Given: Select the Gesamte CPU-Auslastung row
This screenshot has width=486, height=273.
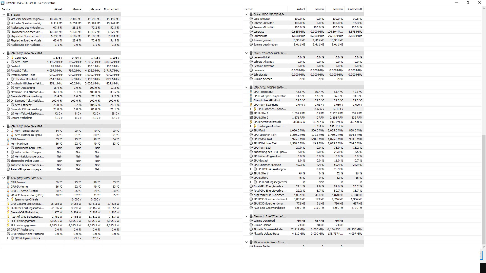Looking at the screenshot, I should coord(26,96).
